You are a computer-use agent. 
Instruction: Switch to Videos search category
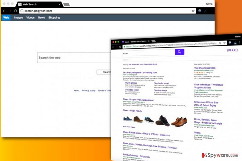click(x=30, y=18)
